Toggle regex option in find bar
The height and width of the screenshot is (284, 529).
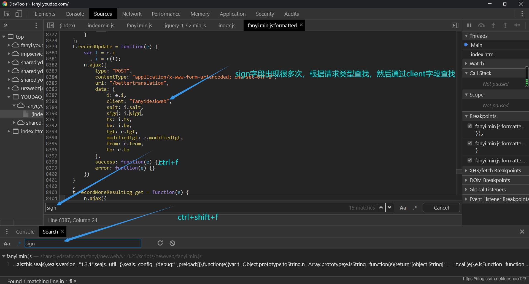tap(415, 208)
